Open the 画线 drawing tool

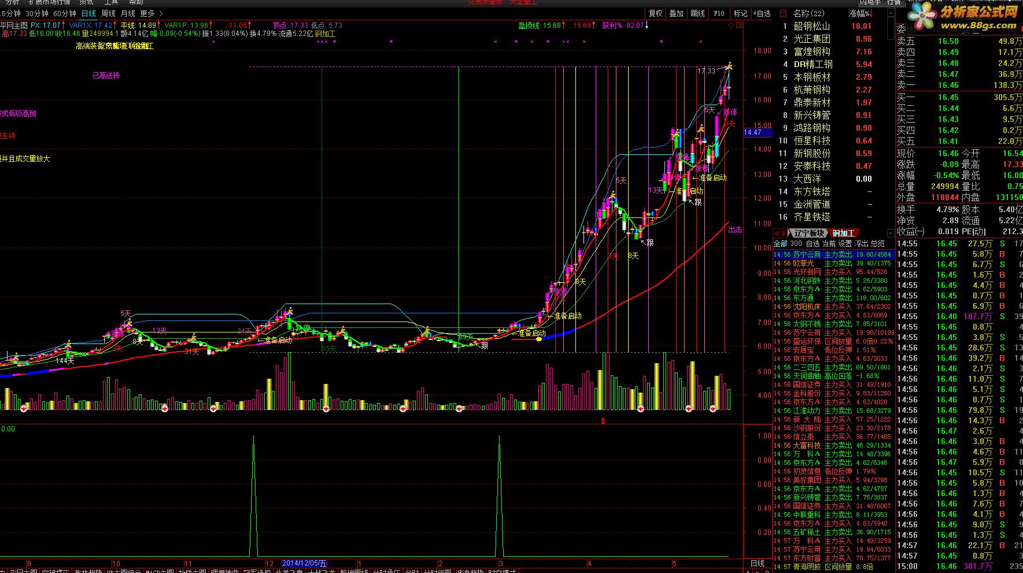[698, 13]
